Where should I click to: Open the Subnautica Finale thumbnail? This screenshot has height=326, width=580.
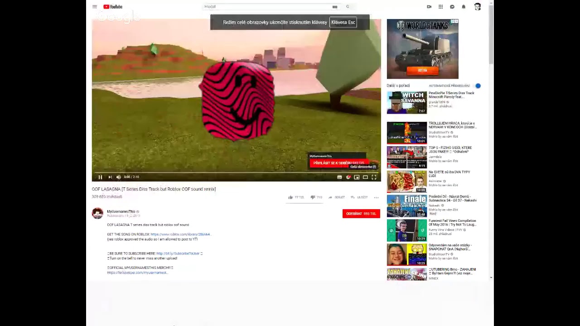[407, 206]
